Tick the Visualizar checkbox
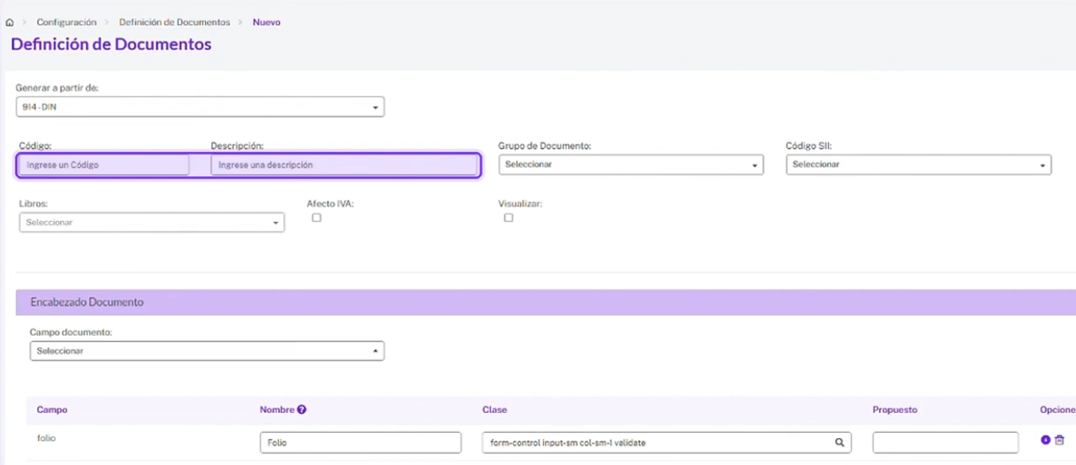Image resolution: width=1076 pixels, height=465 pixels. click(x=508, y=218)
